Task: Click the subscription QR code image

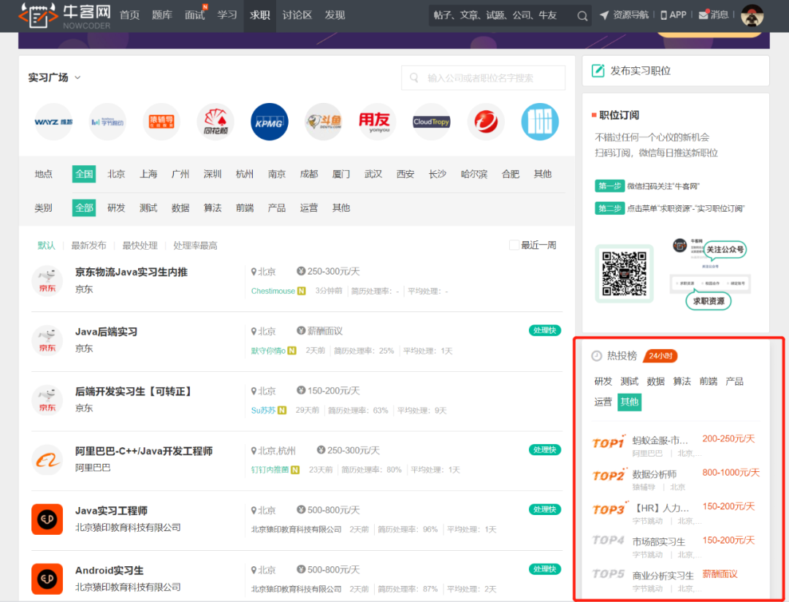Action: pyautogui.click(x=625, y=274)
